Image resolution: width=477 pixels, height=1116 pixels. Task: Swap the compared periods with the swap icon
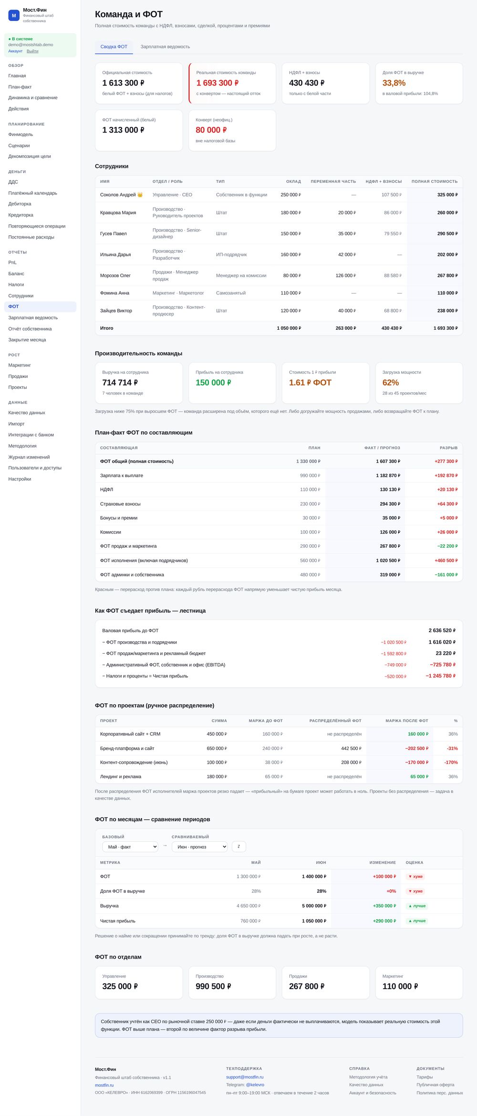[x=239, y=846]
